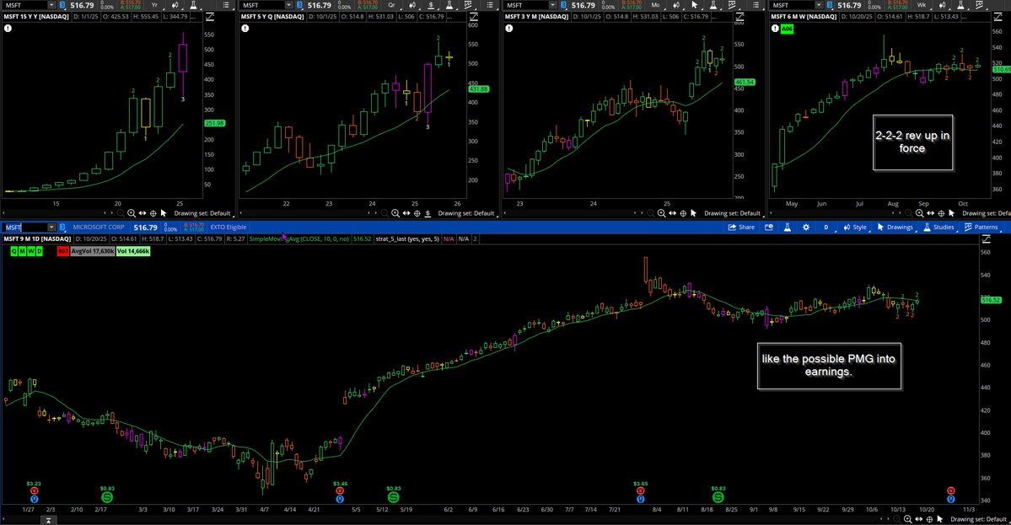Screen dimensions: 1011x525
Task: Click main chart symbol input field
Action: [x=26, y=227]
